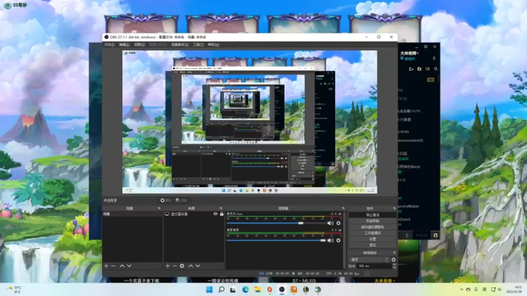Open 视图(V) View menu in OBS

140,45
